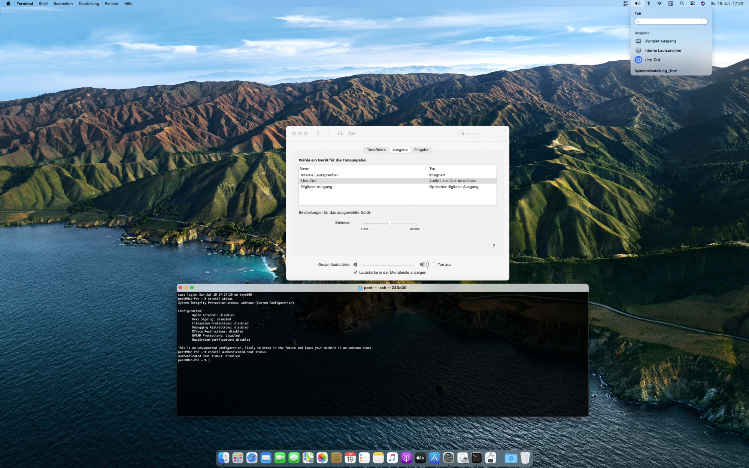Click the Suchen search field
Viewport: 749px width, 468px height.
(483, 133)
